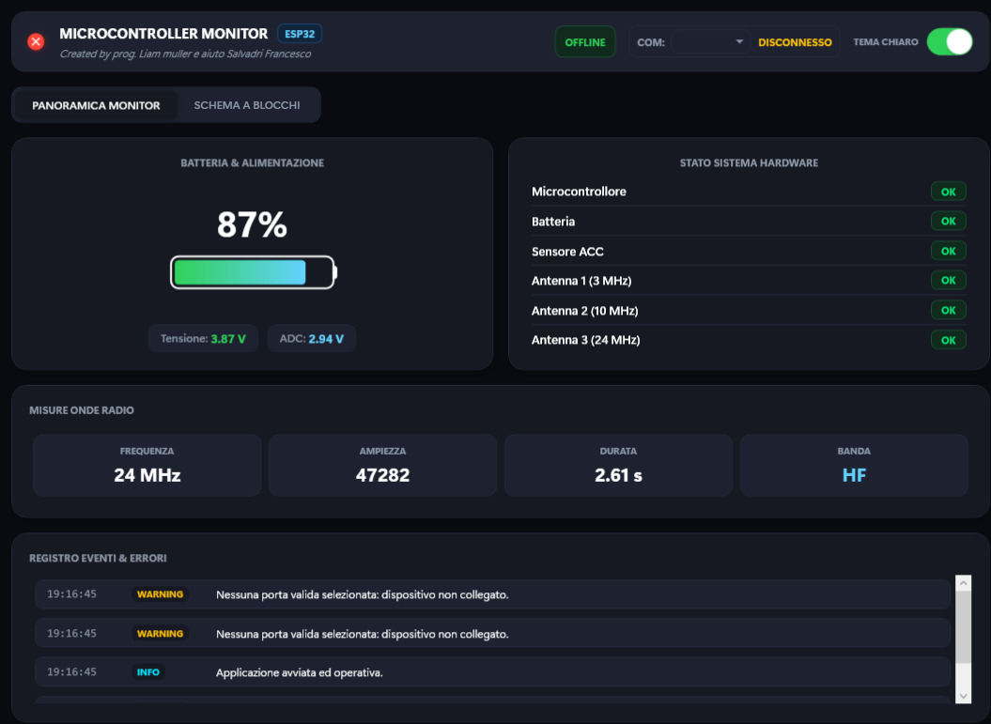Screen dimensions: 991x724
Task: Click the DISCONNESSO connection status
Action: (x=795, y=42)
